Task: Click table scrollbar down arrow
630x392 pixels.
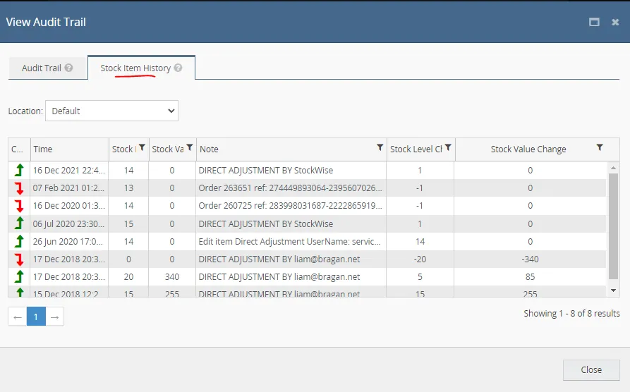Action: (x=613, y=290)
